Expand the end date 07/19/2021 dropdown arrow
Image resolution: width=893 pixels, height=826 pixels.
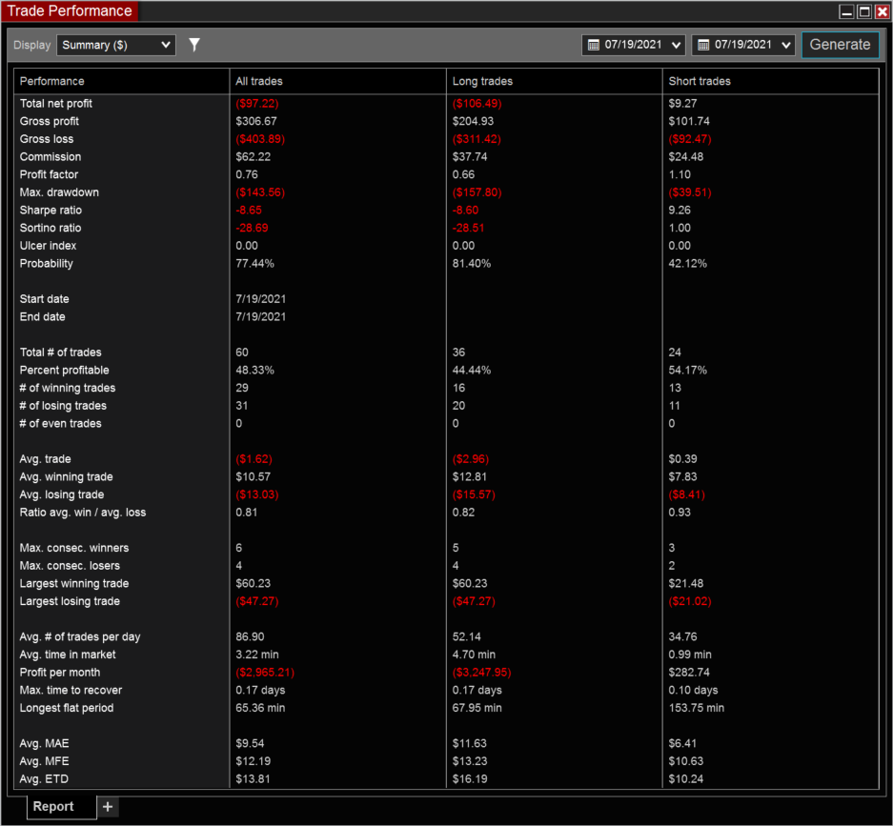click(x=786, y=45)
